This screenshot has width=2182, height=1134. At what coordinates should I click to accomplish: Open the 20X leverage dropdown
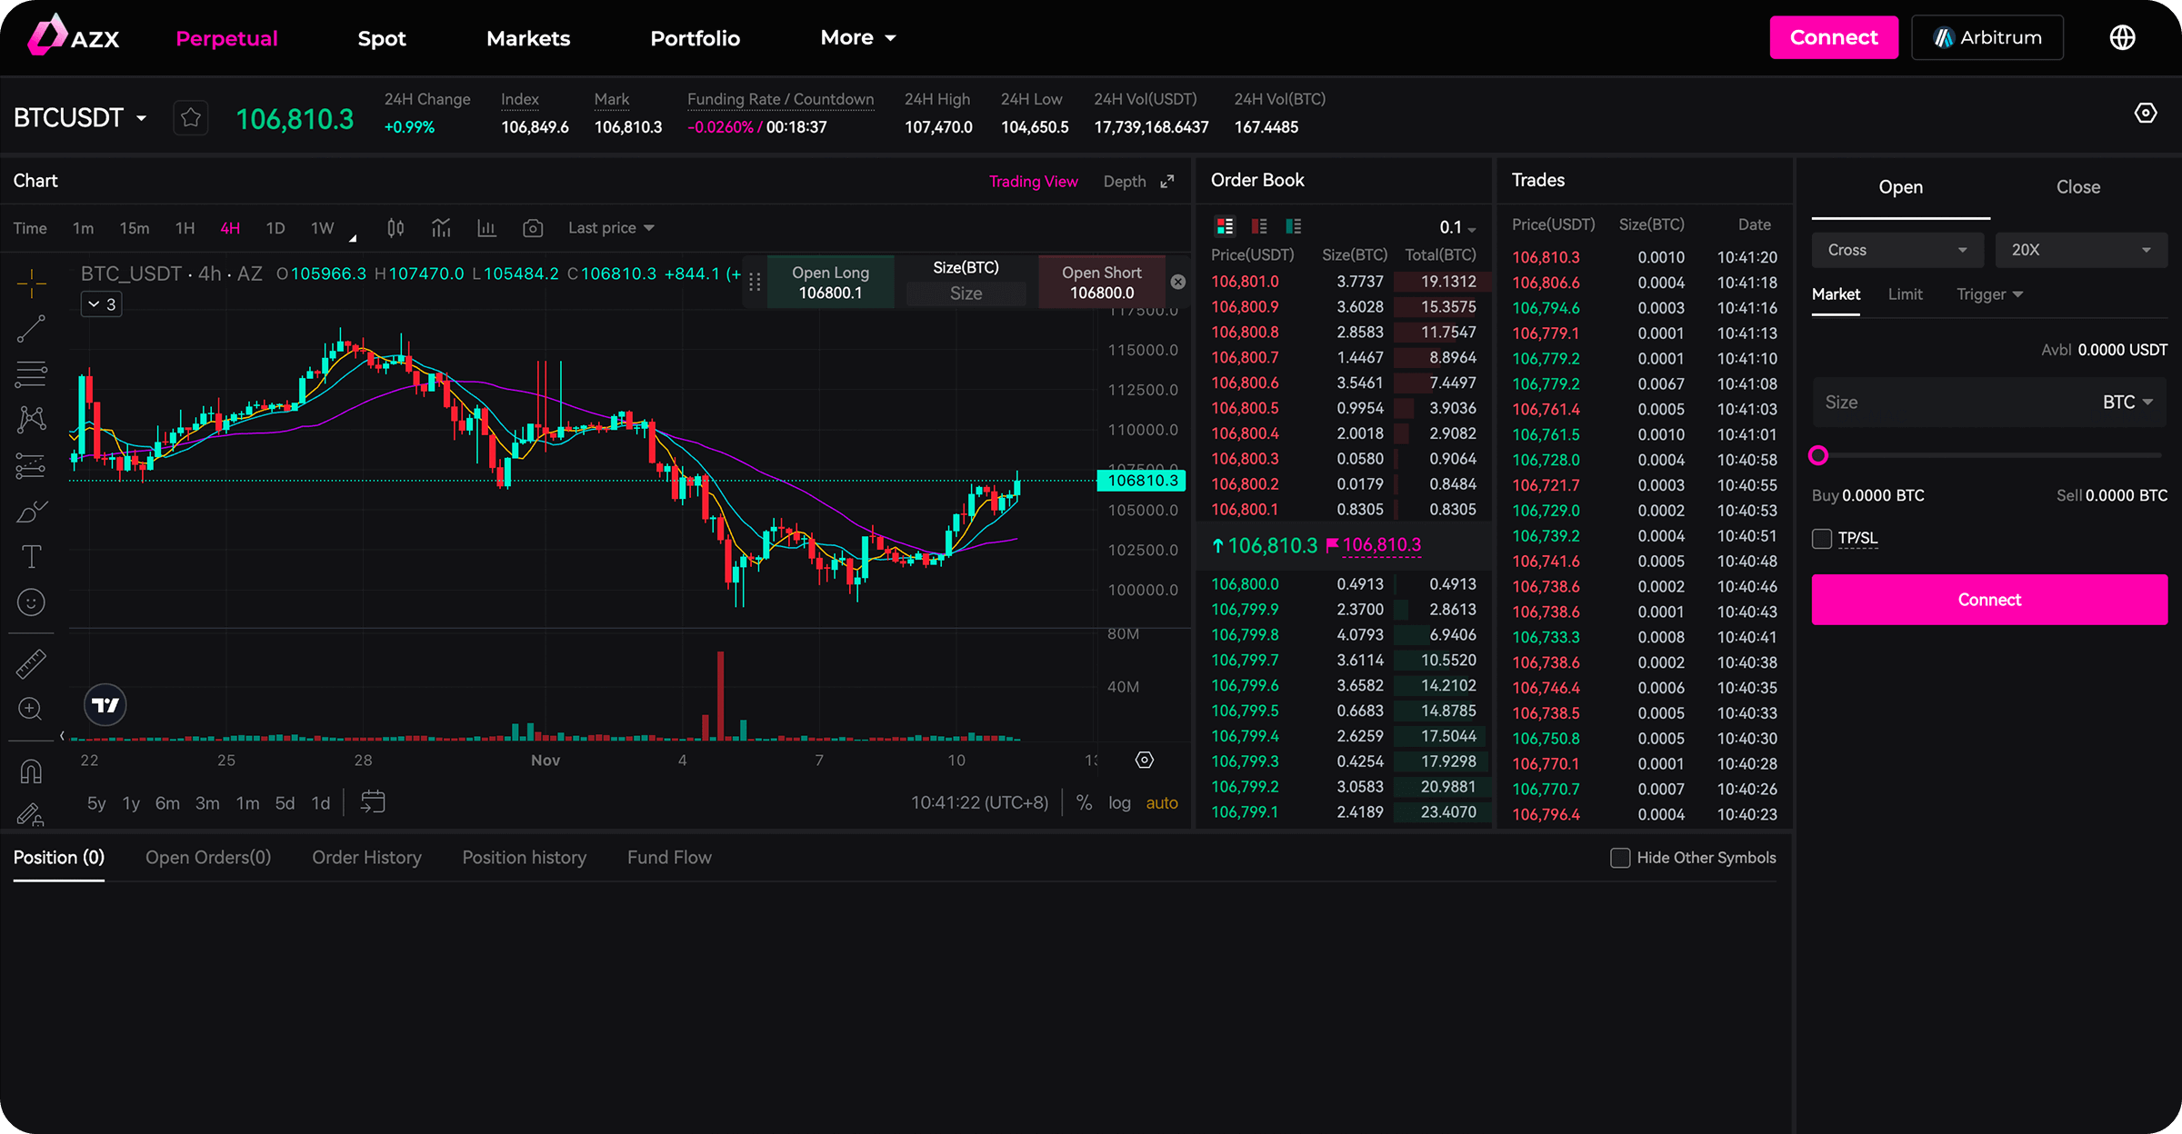[x=2080, y=250]
